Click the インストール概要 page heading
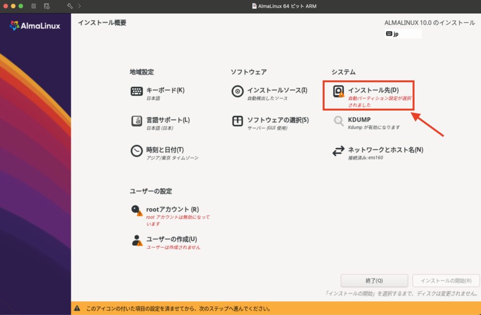 (102, 22)
